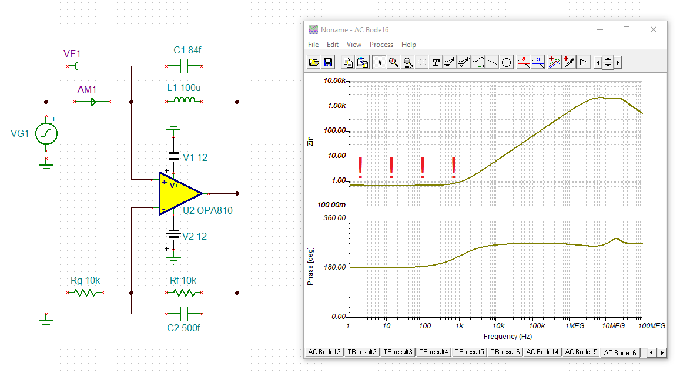The image size is (690, 373).
Task: Click the Zin axis label
Action: (310, 141)
